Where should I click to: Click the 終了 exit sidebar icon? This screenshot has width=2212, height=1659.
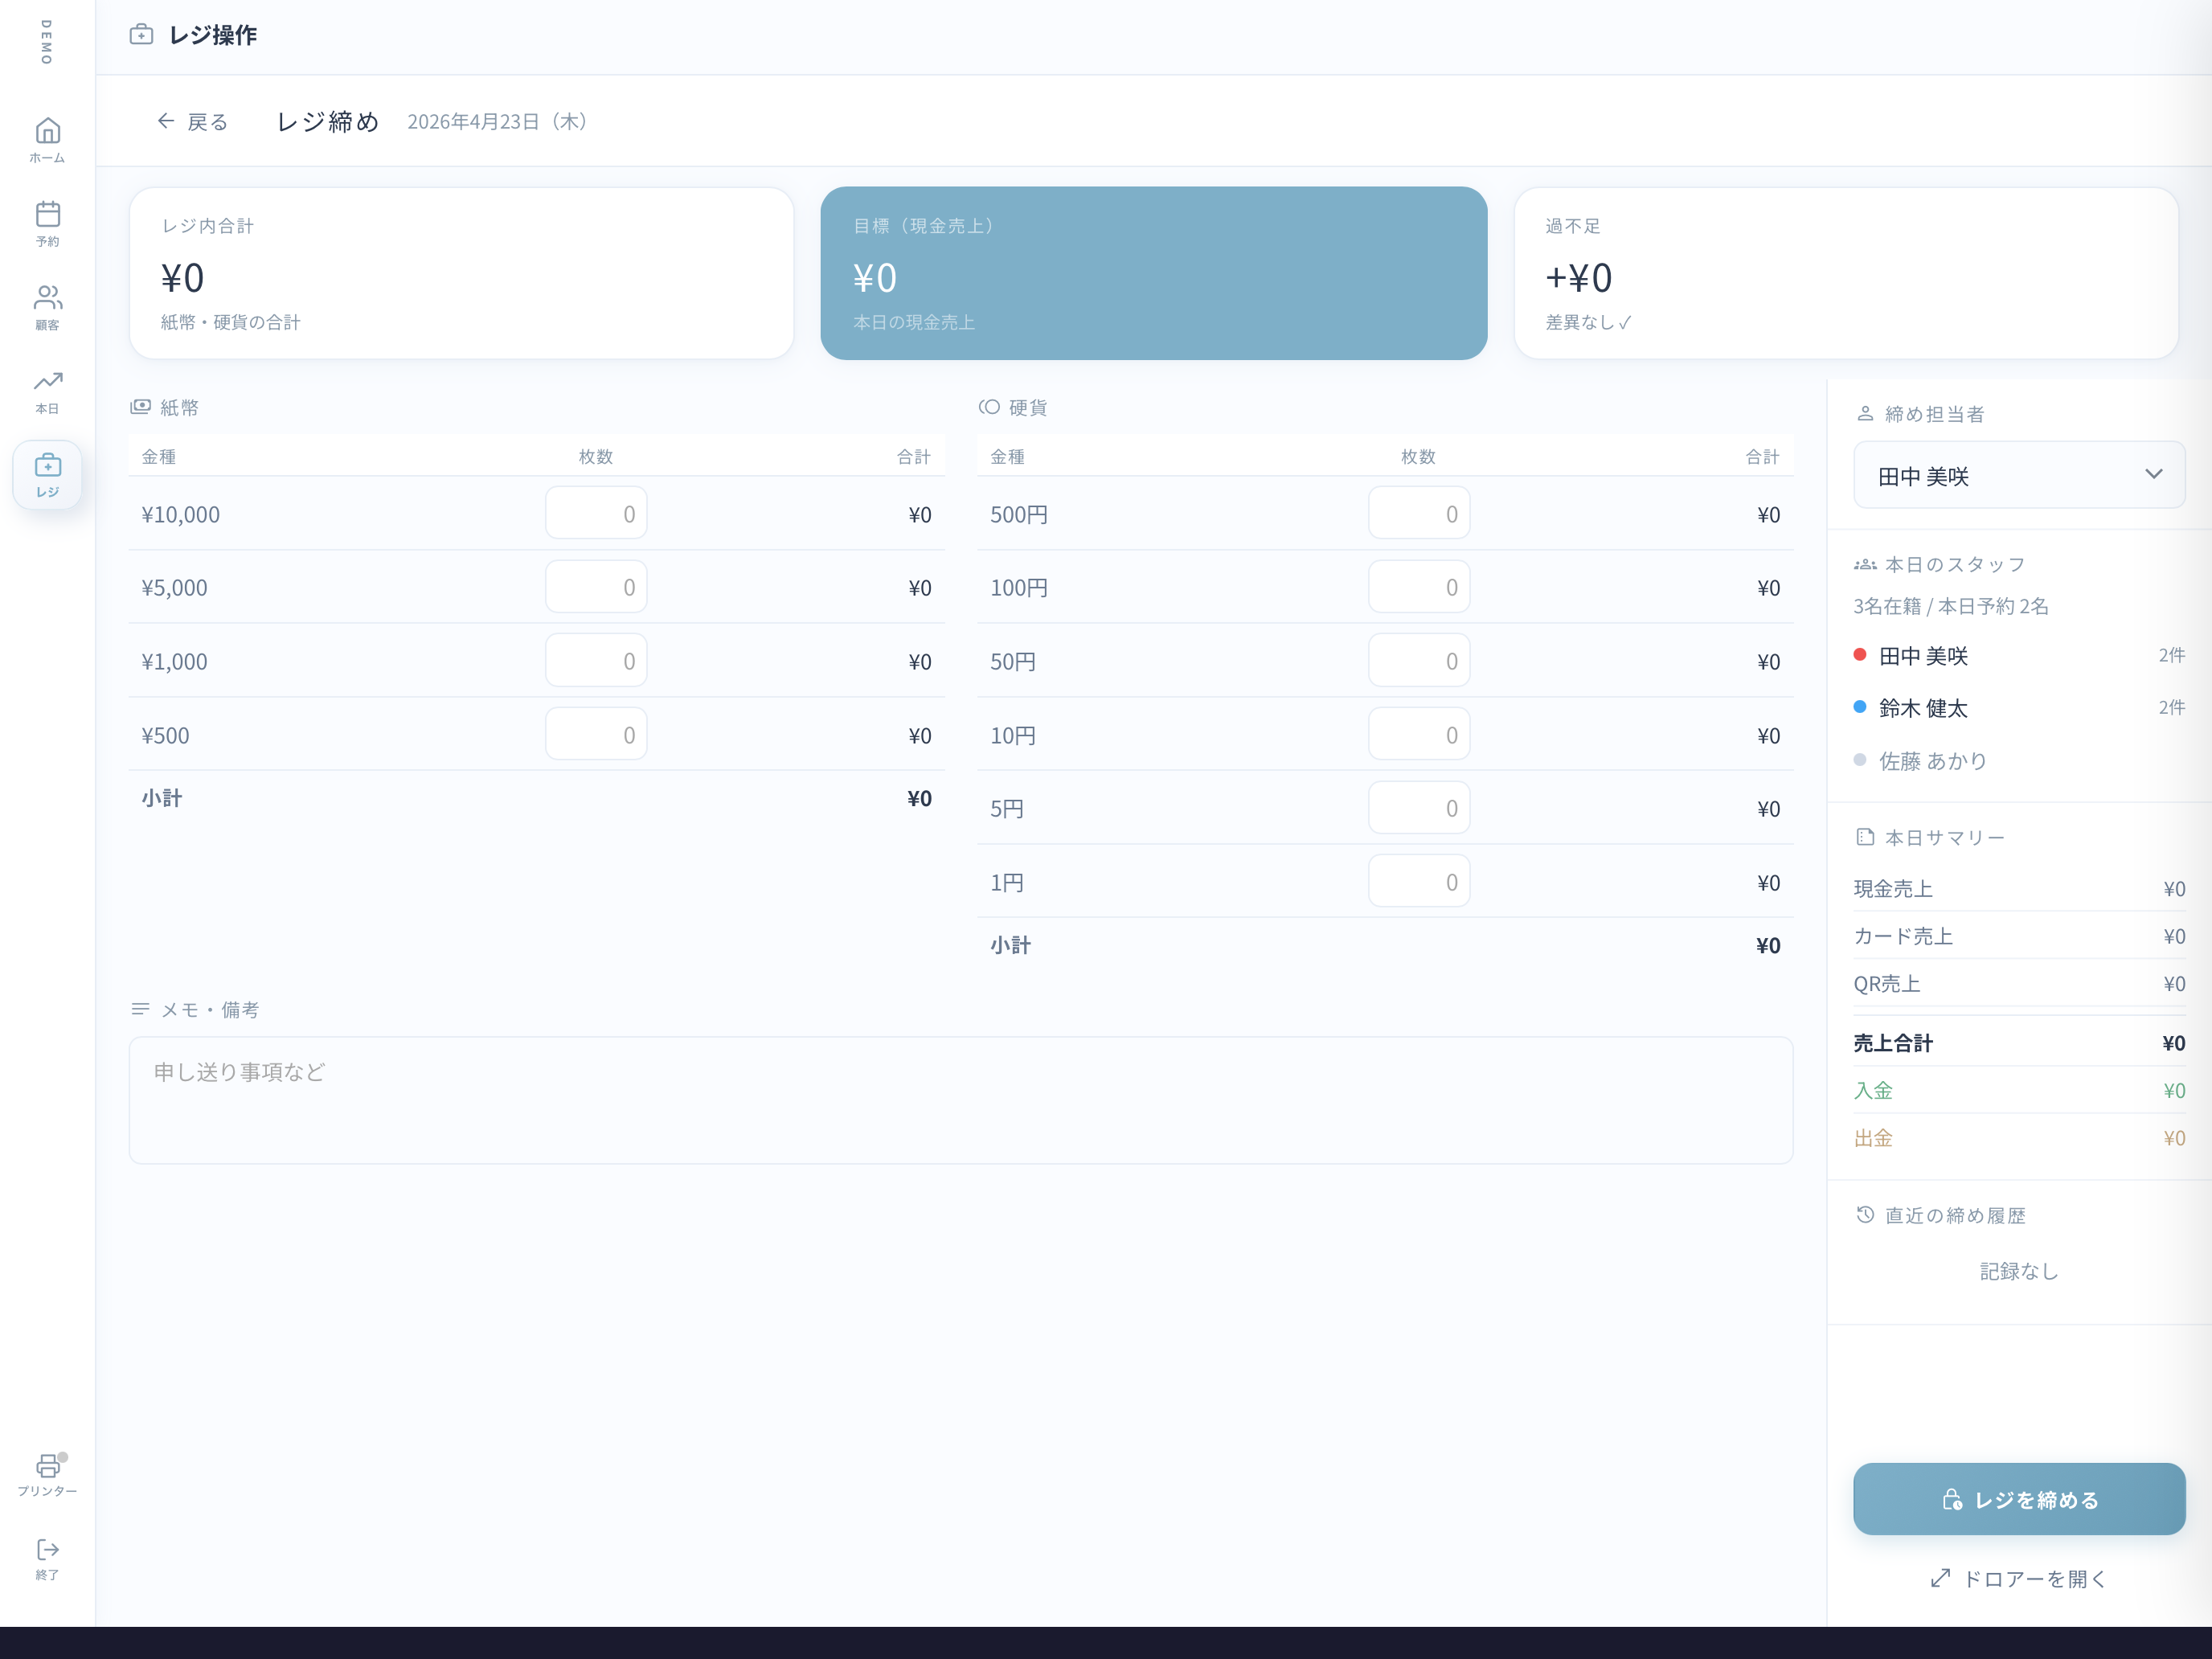tap(47, 1559)
